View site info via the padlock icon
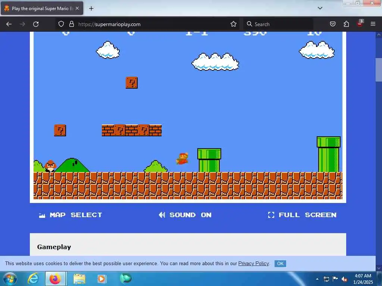Image resolution: width=382 pixels, height=286 pixels. pos(71,24)
